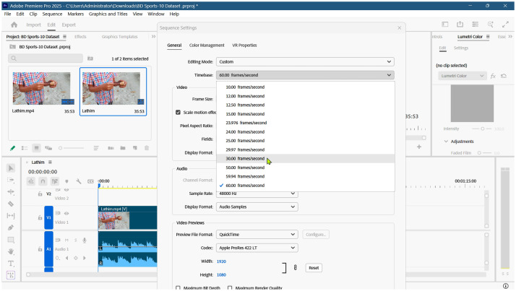This screenshot has width=516, height=291.
Task: Collapse the Timebase dropdown
Action: [305, 75]
